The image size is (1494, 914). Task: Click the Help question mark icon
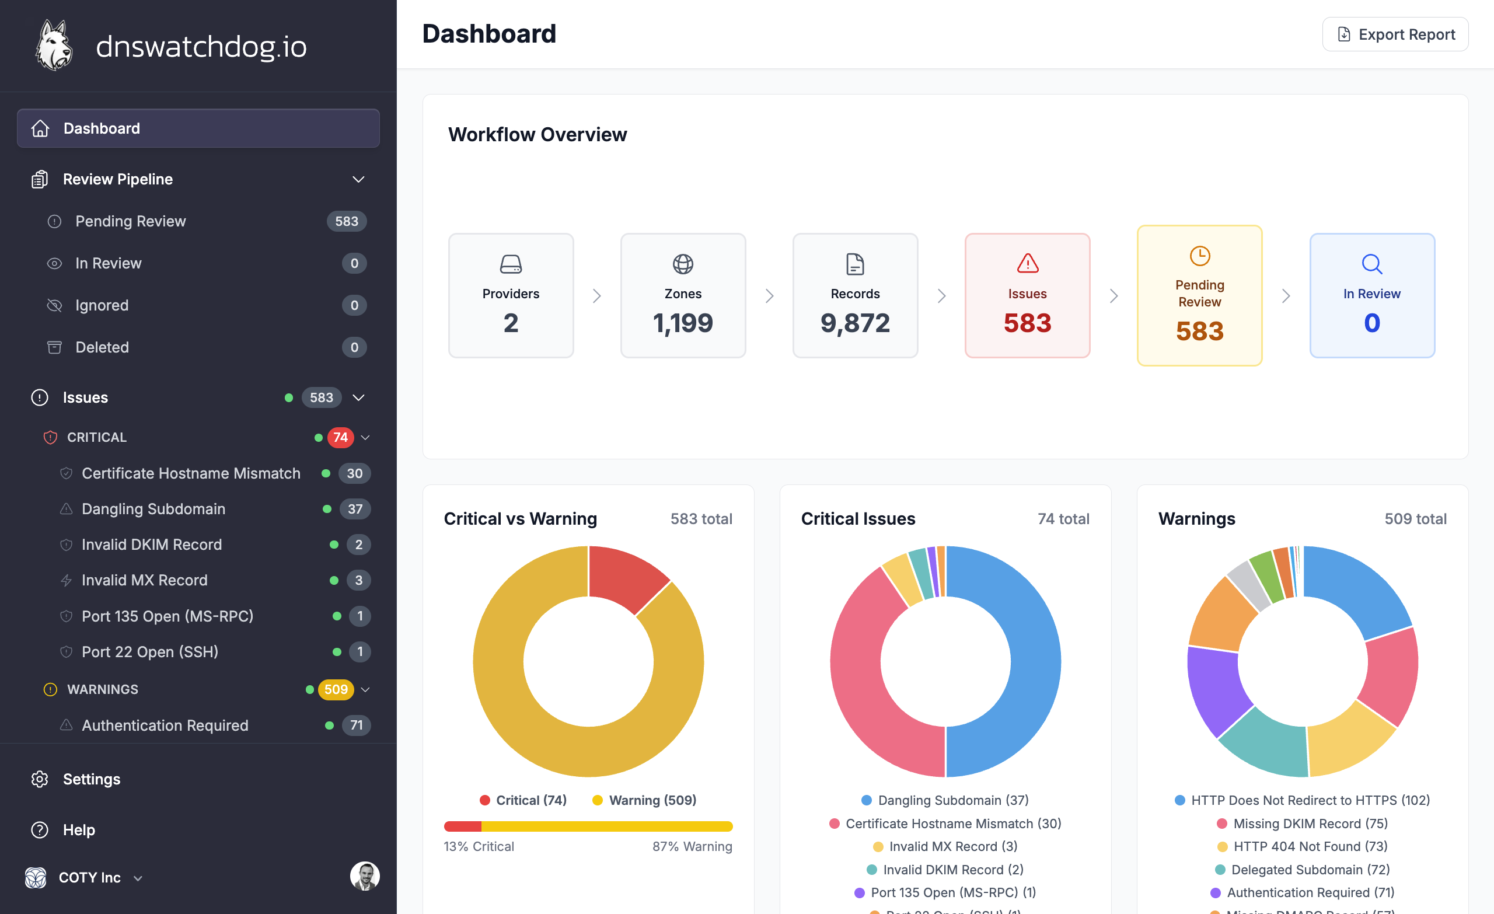pos(40,831)
